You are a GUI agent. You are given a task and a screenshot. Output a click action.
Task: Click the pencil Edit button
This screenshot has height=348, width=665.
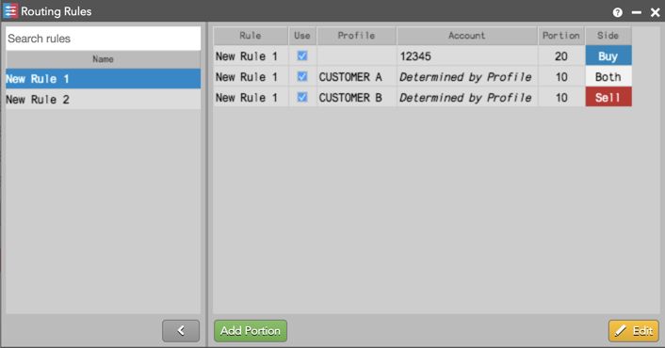coord(634,331)
